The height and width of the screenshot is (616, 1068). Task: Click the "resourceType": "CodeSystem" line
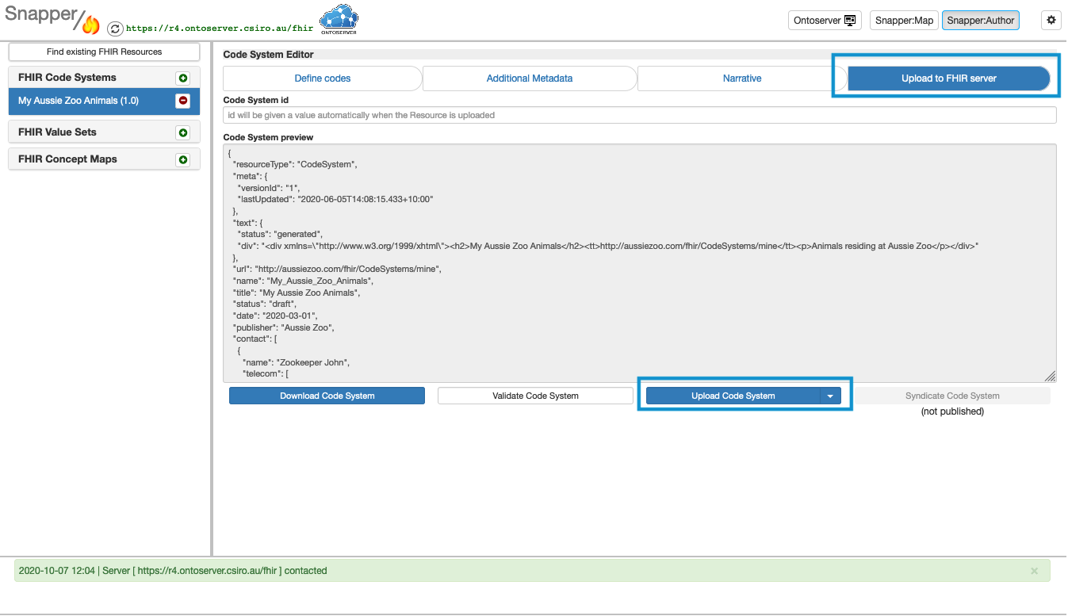295,164
